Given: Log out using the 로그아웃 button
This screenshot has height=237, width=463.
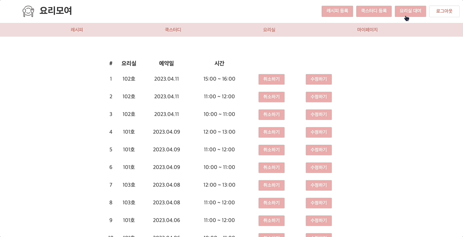Looking at the screenshot, I should tap(444, 11).
